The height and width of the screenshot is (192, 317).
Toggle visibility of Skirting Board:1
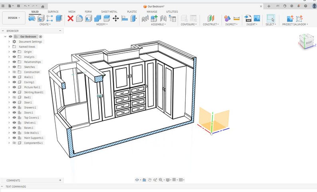14,92
